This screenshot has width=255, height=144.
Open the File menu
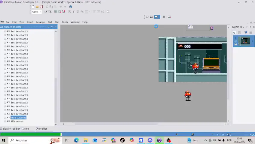[8, 22]
